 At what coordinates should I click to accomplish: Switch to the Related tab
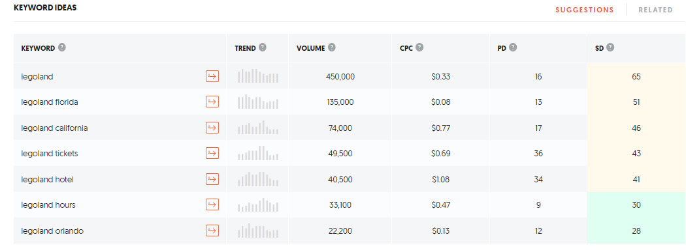[655, 10]
